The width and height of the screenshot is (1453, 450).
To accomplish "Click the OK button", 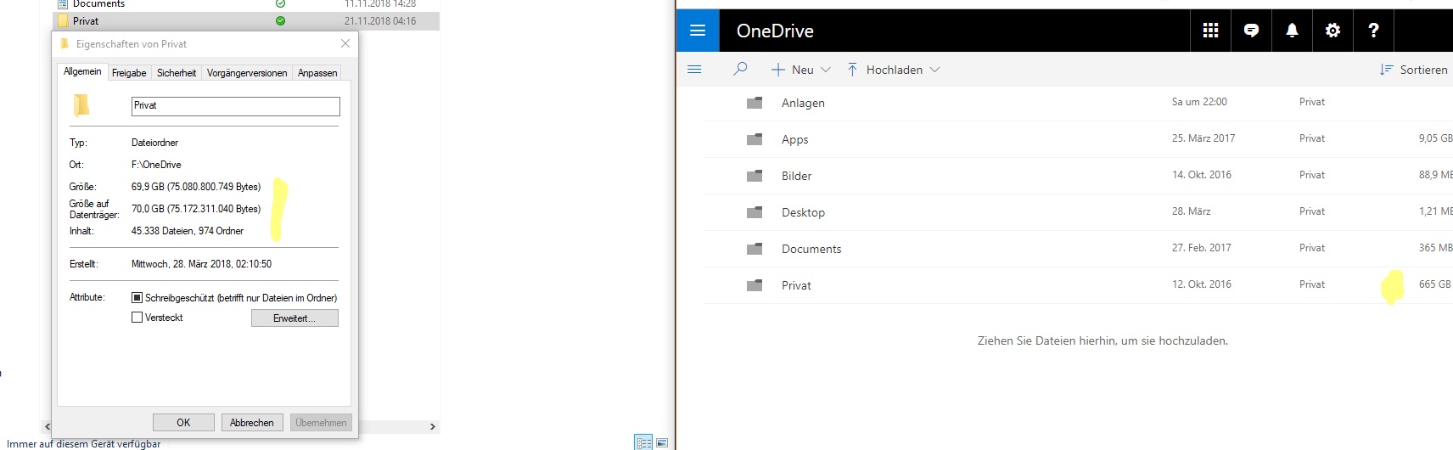I will [183, 422].
